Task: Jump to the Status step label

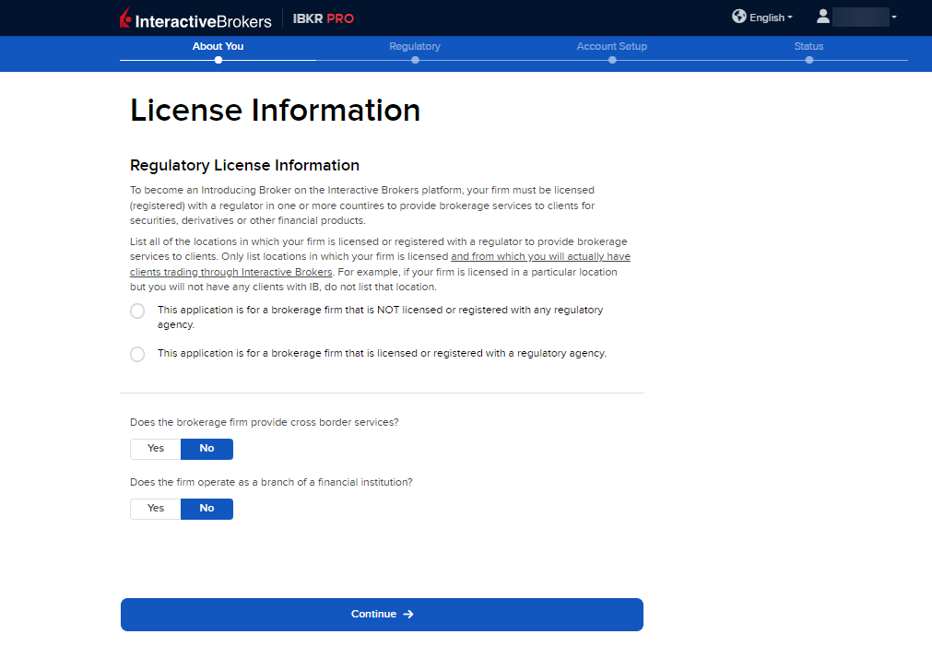Action: click(808, 46)
